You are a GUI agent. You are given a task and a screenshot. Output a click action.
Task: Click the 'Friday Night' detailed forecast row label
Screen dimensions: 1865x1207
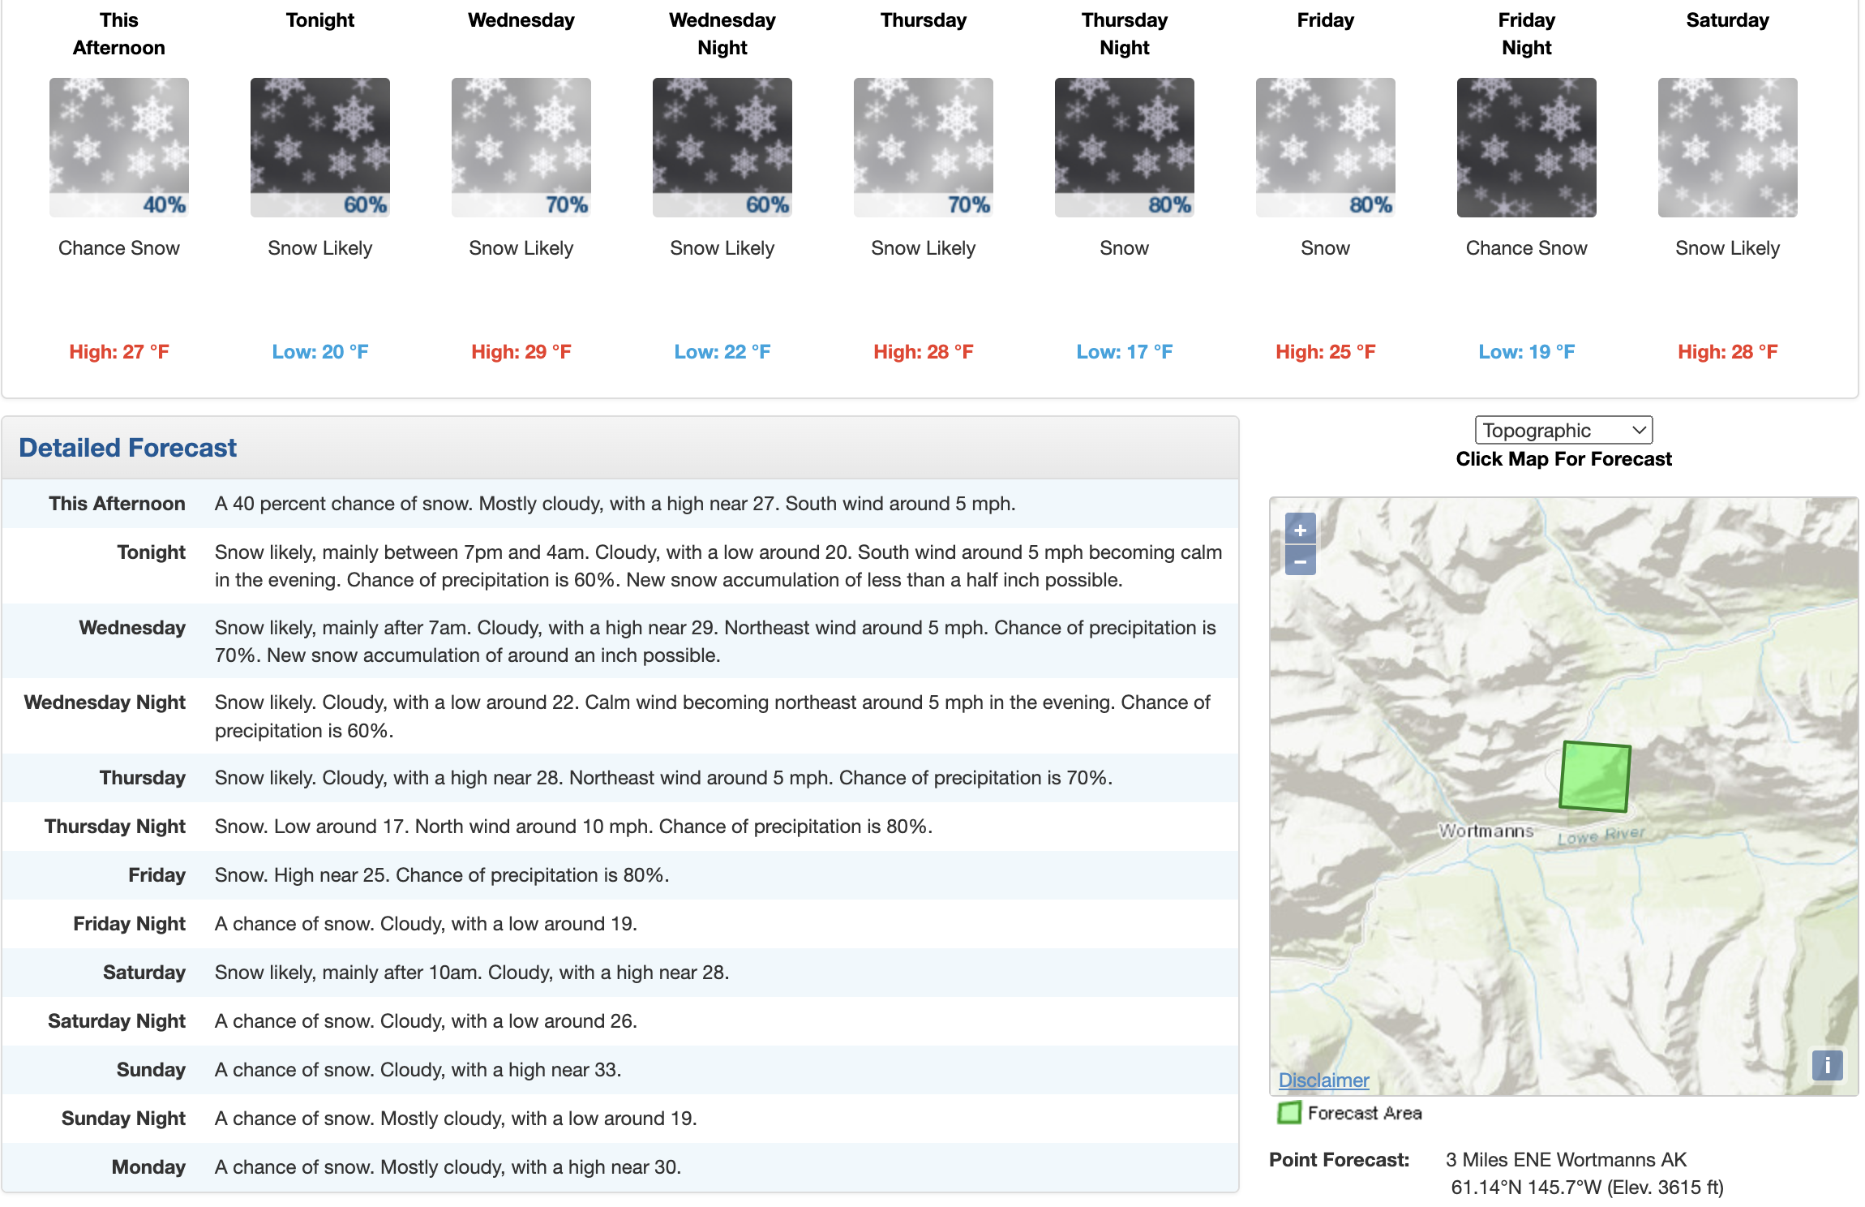[129, 924]
